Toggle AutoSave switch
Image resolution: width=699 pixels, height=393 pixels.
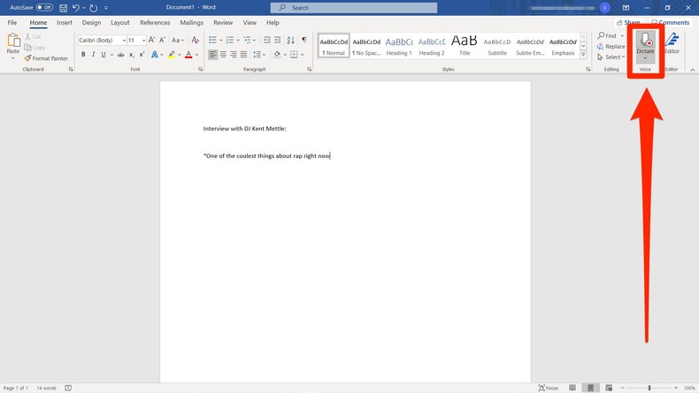[44, 8]
